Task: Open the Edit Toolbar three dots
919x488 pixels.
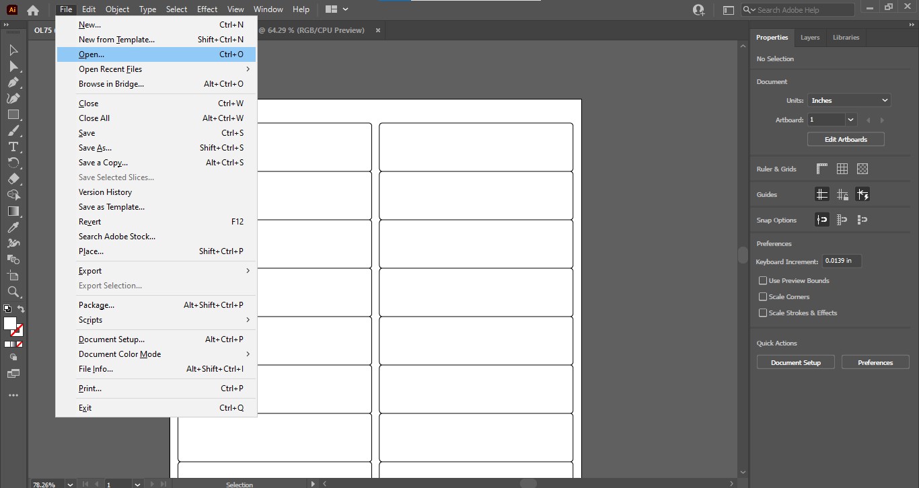Action: click(13, 395)
